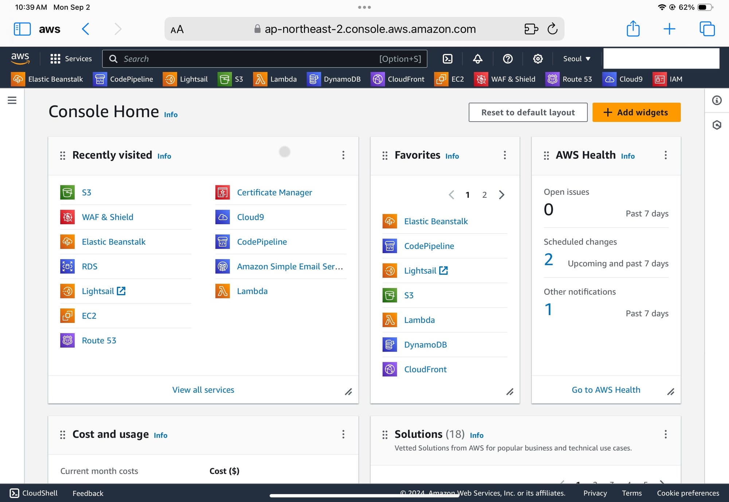
Task: Grab the Favorites widget drag handle
Action: [385, 156]
